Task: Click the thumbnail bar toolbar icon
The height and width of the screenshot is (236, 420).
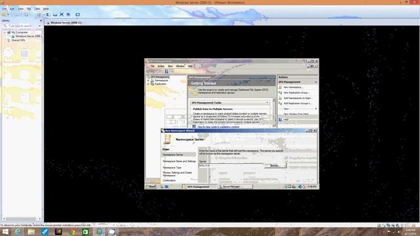Action: (55, 14)
